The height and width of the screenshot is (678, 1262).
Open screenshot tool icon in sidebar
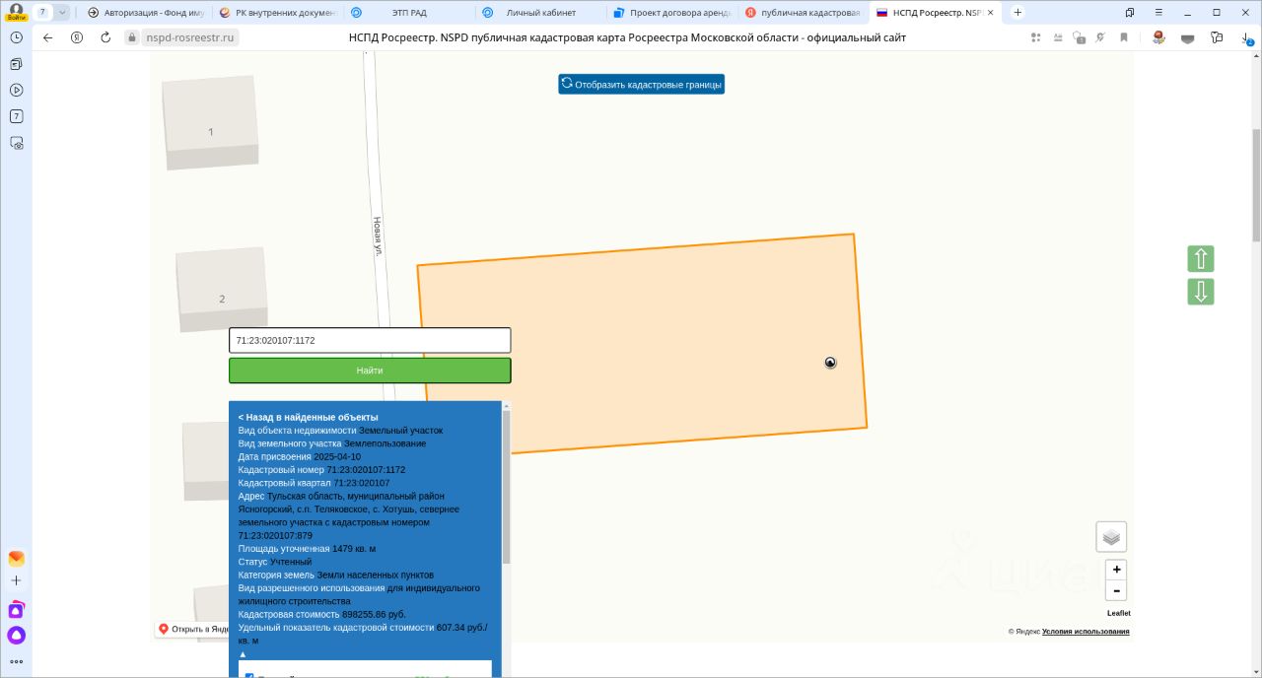tap(16, 143)
